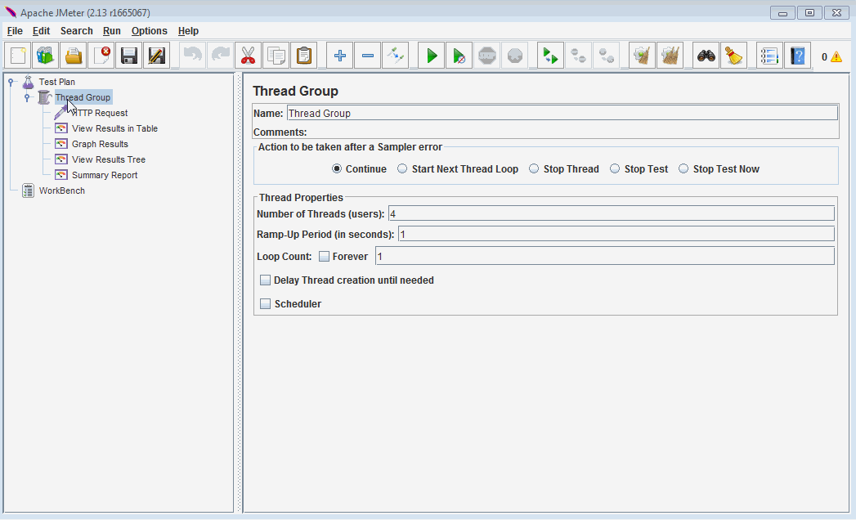The height and width of the screenshot is (520, 856).
Task: Start the test with green play icon
Action: (432, 56)
